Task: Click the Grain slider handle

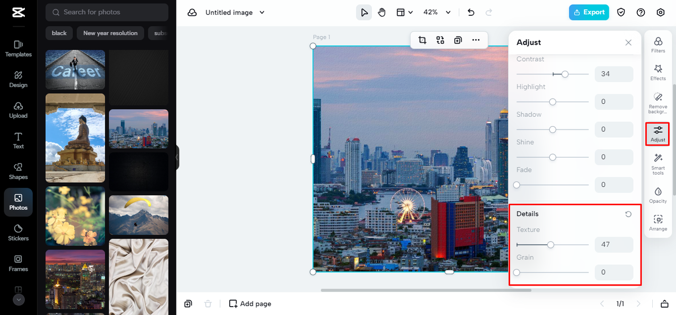Action: coord(517,272)
